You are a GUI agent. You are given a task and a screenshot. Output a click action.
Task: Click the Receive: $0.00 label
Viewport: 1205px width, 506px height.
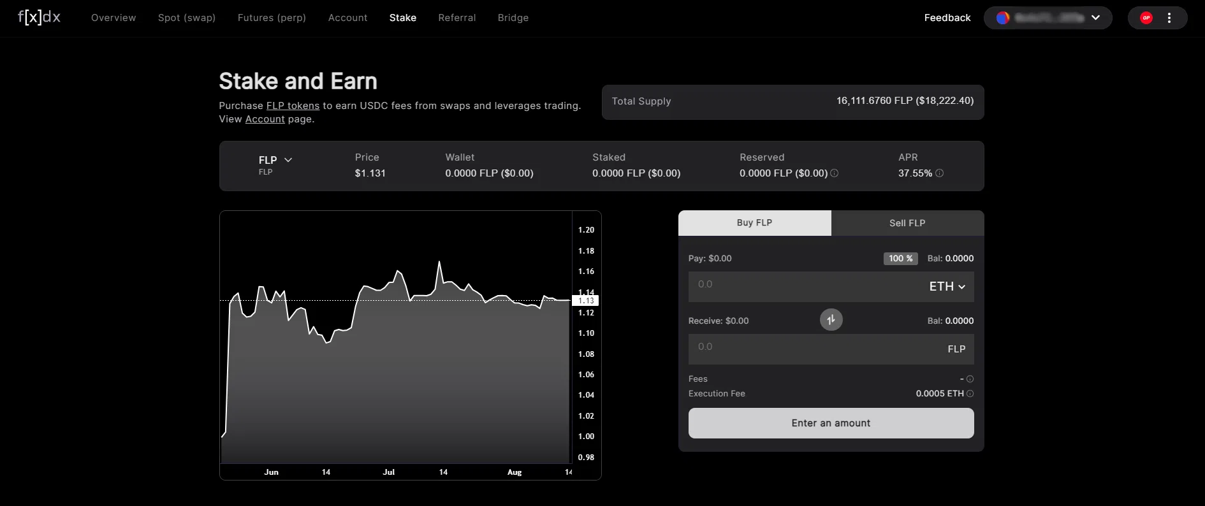719,321
